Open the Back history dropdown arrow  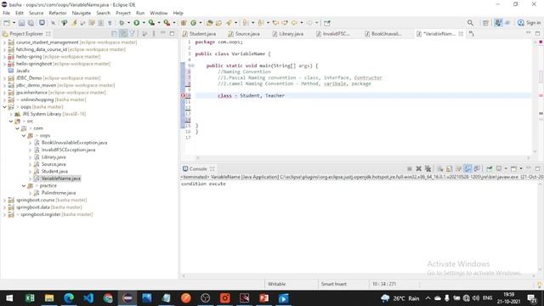(x=301, y=23)
